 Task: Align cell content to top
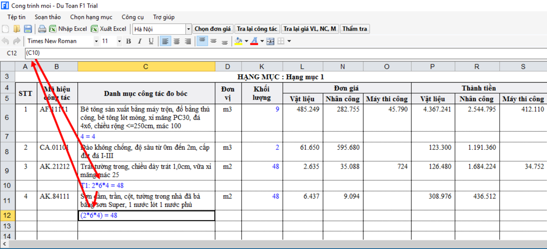[x=201, y=42]
